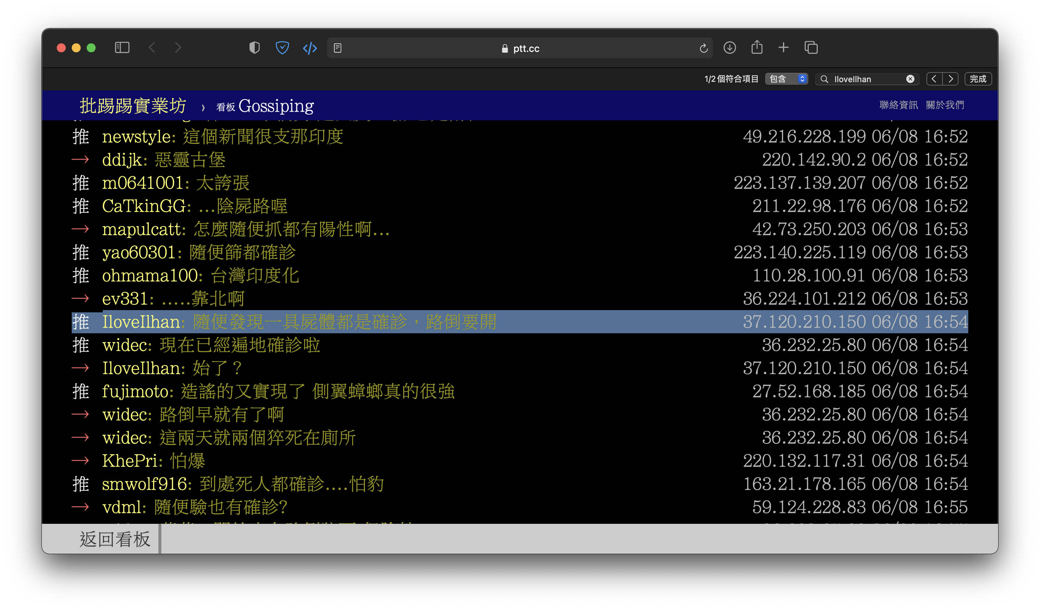Show Reader view via page icon
This screenshot has height=609, width=1040.
tap(338, 48)
